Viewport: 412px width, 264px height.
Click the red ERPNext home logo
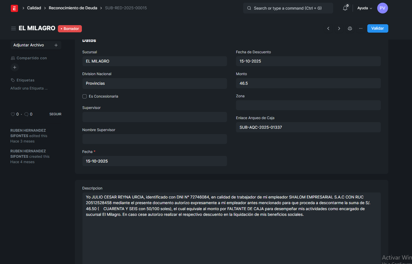click(14, 8)
